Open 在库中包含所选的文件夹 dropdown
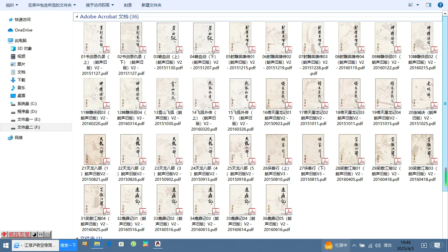448x252 pixels. (52, 5)
